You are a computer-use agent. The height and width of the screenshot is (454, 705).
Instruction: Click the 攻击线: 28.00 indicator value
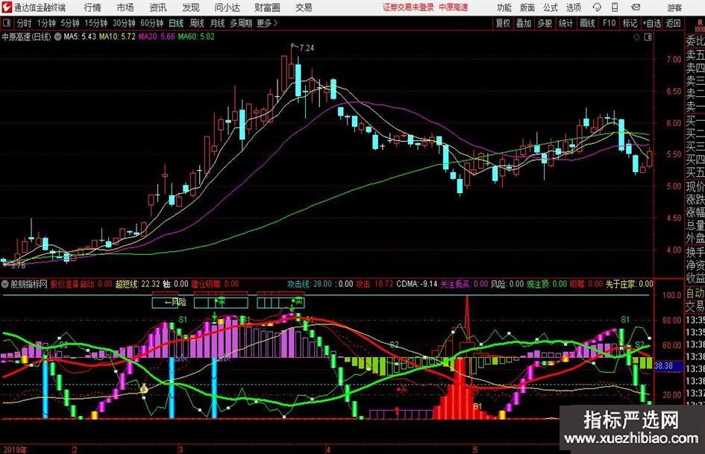(310, 284)
